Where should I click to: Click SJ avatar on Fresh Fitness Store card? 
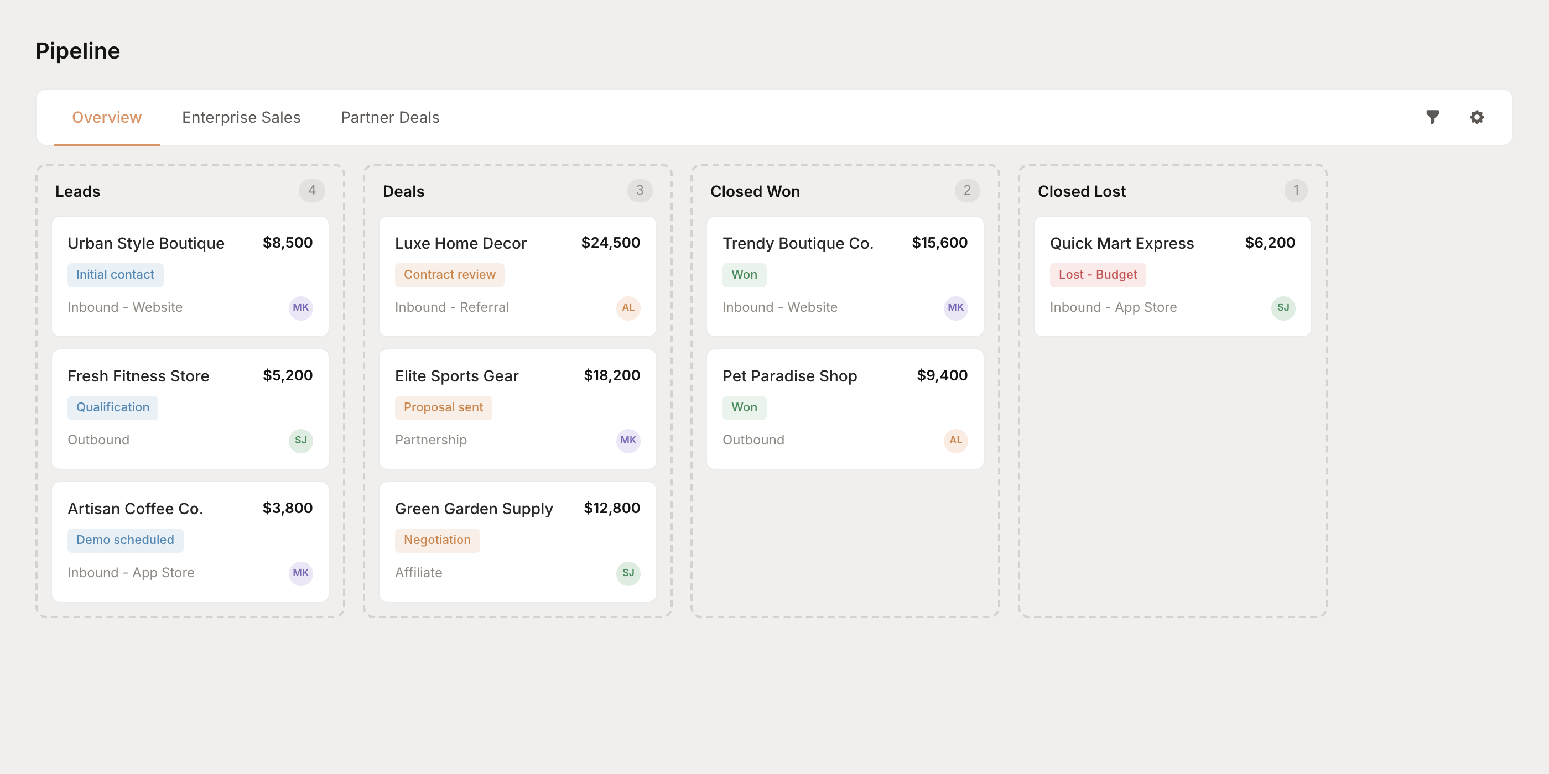pos(300,441)
